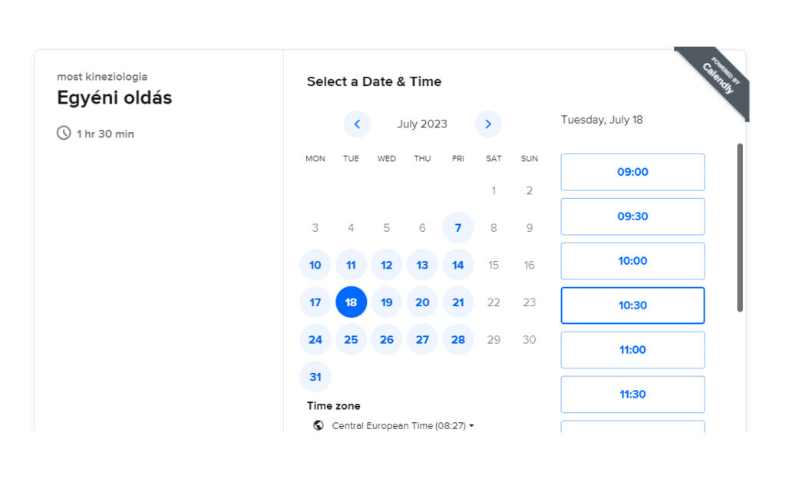Choose July 18 on the calendar
This screenshot has width=786, height=492.
pyautogui.click(x=351, y=302)
